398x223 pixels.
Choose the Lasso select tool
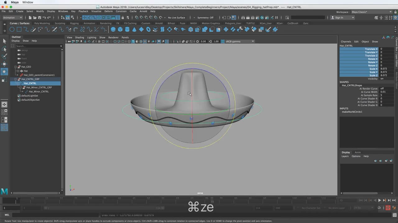pos(4,49)
